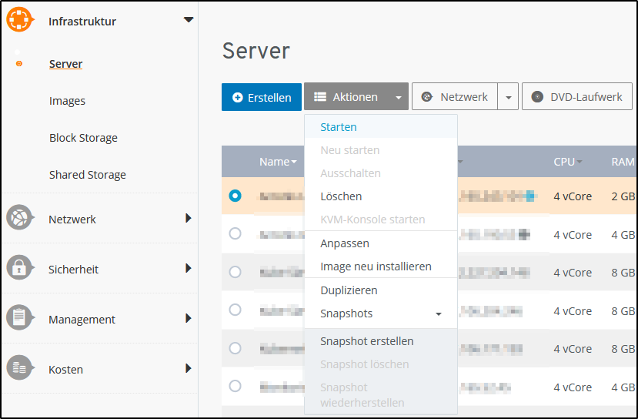Click the Management clipboard icon
This screenshot has width=638, height=419.
[19, 317]
